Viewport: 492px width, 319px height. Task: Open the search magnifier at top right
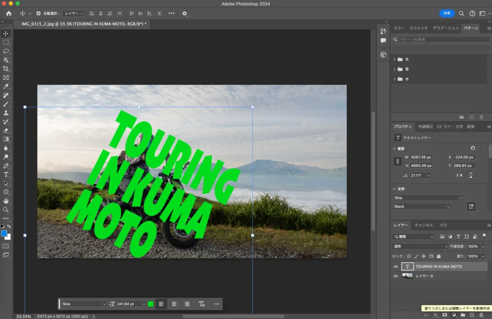click(461, 13)
